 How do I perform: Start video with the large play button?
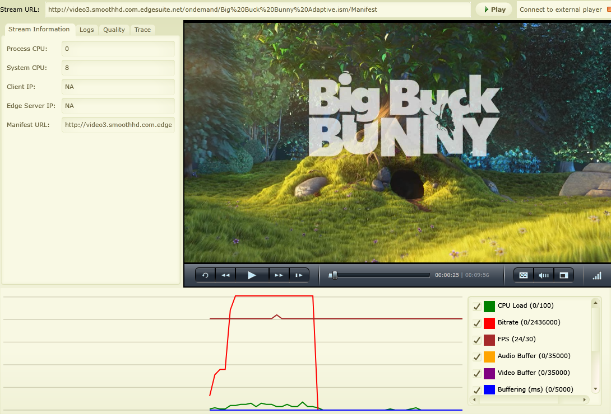[252, 275]
